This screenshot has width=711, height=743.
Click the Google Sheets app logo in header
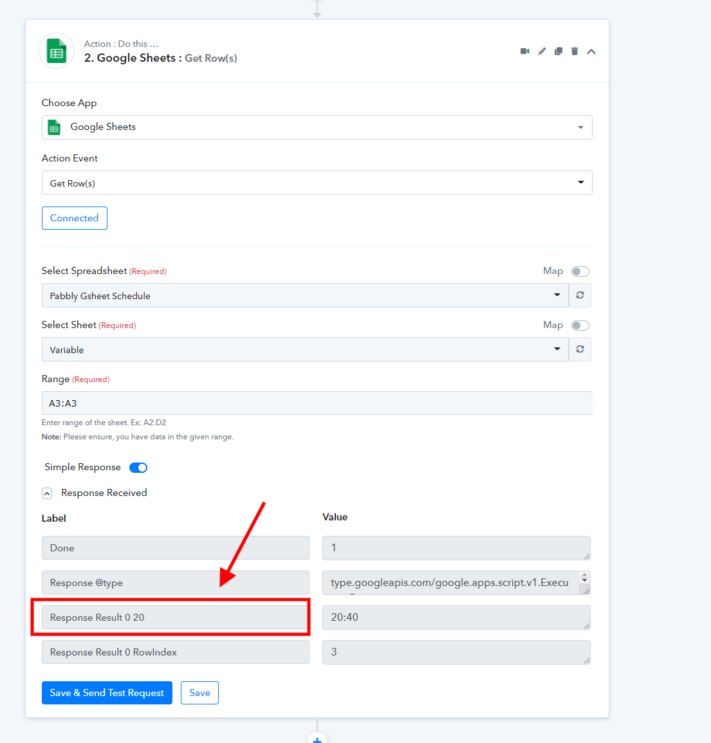click(x=57, y=51)
